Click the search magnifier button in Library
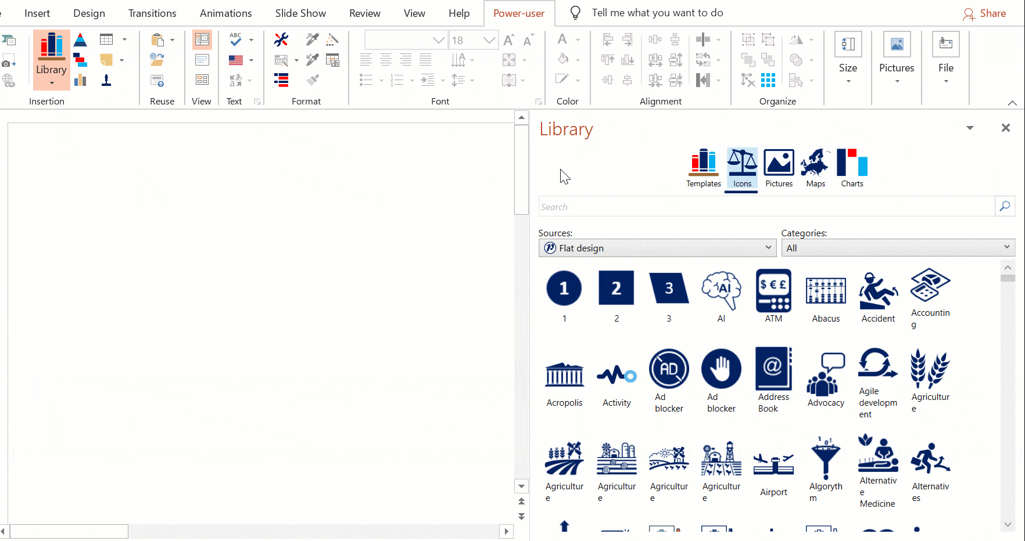 coord(1005,207)
